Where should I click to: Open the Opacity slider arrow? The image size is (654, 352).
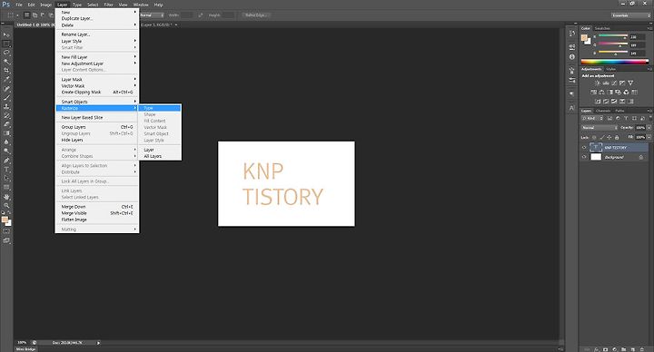click(x=649, y=128)
